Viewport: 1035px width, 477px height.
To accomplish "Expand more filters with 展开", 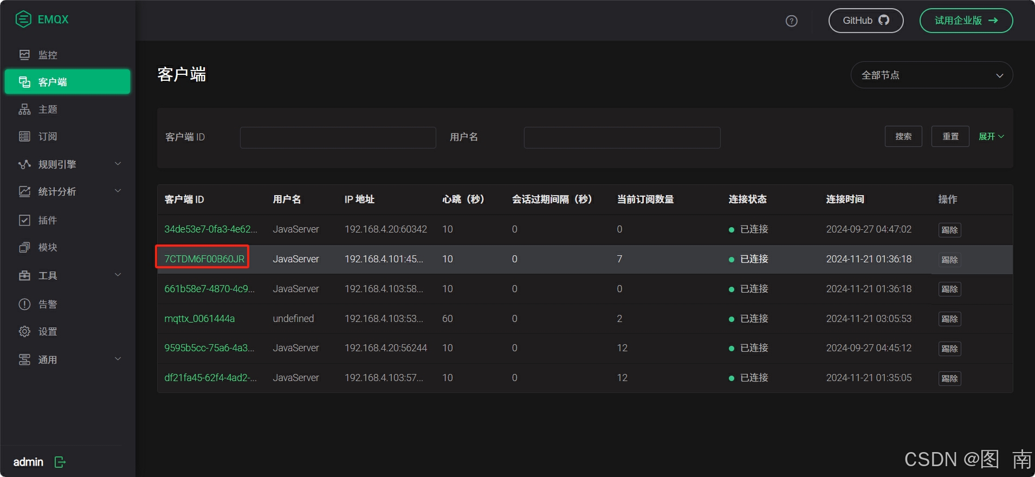I will click(991, 137).
